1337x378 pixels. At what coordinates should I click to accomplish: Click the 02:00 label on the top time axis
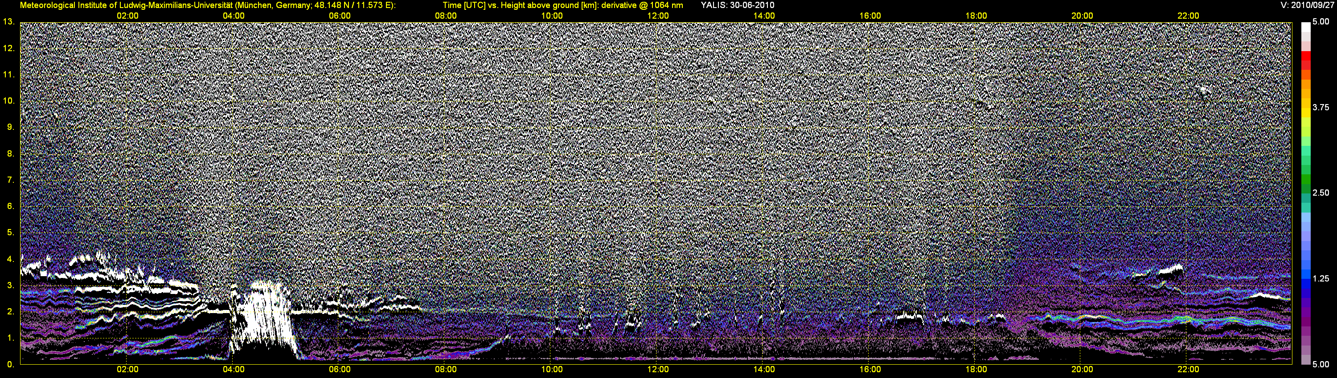(x=127, y=16)
